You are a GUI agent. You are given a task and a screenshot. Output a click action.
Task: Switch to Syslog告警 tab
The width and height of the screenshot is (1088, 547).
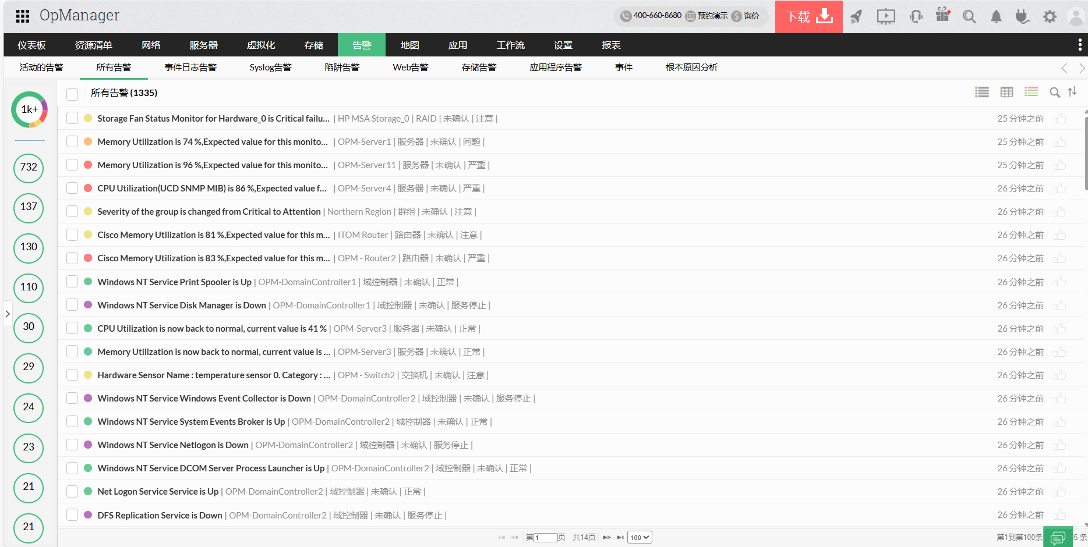pyautogui.click(x=271, y=68)
